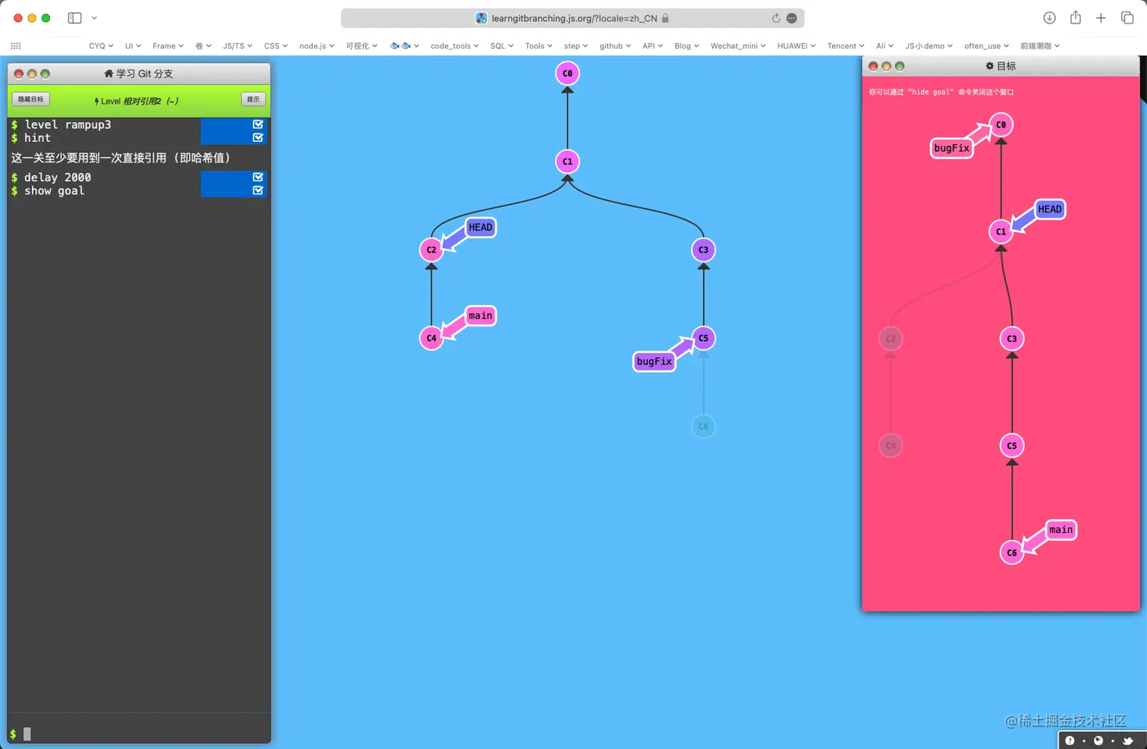Screen dimensions: 1147x749
Task: Click bugFix label in goal window
Action: pos(951,148)
